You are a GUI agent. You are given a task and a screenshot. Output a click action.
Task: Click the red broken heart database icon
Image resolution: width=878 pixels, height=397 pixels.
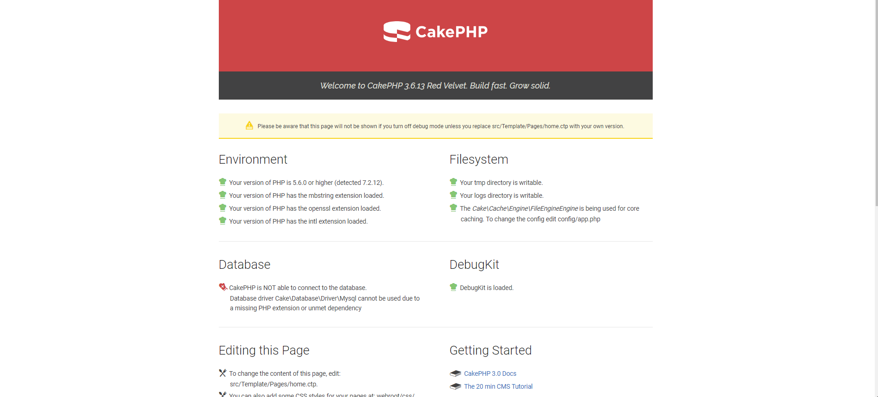223,287
